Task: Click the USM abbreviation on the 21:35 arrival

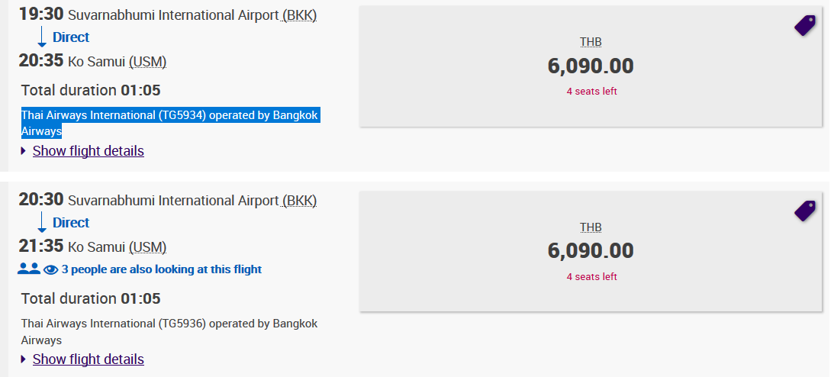Action: pos(148,247)
